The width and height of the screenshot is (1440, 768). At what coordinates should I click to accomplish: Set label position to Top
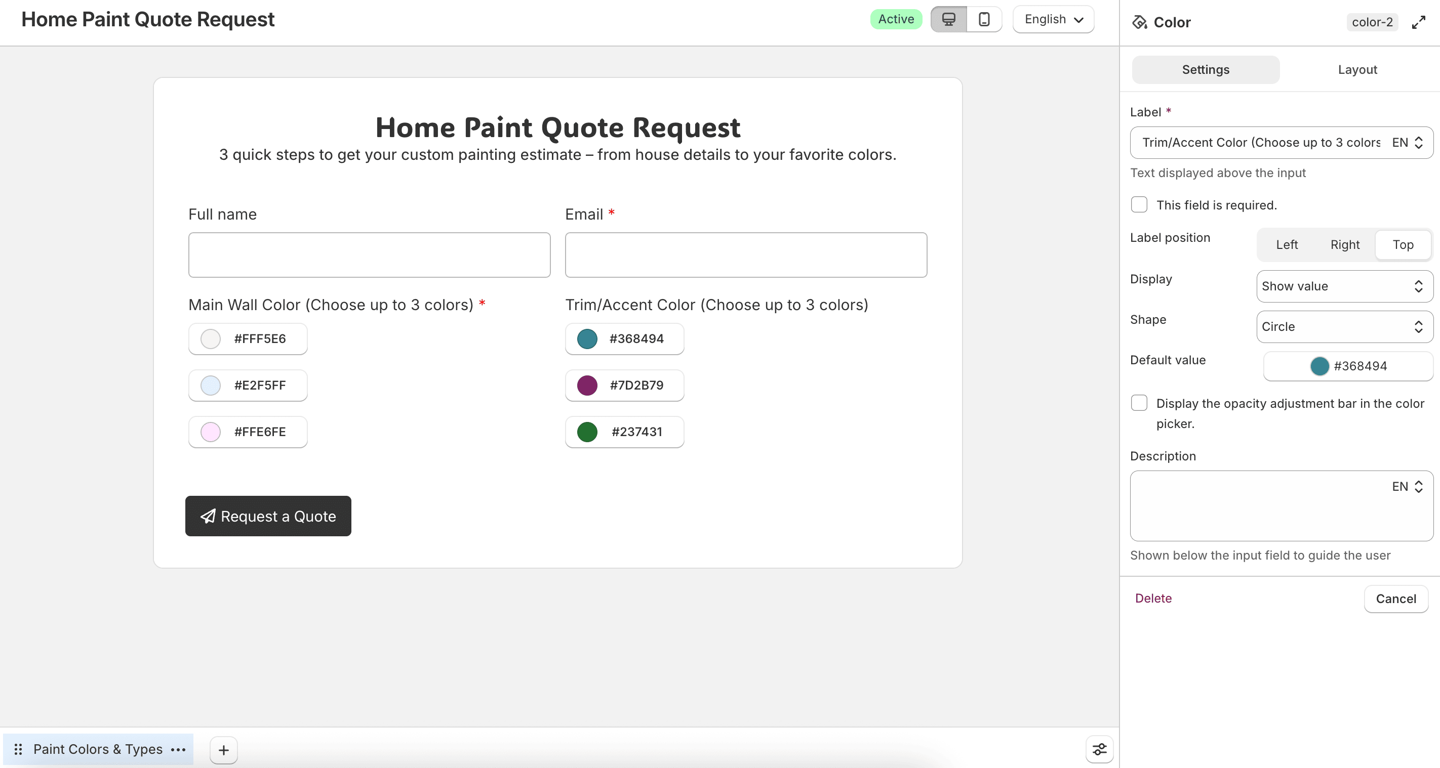pos(1403,245)
